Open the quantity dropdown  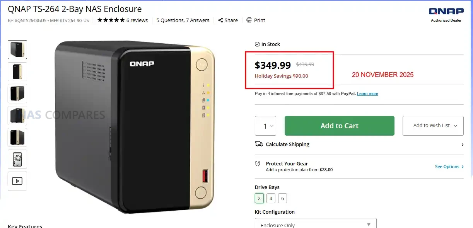(x=265, y=126)
